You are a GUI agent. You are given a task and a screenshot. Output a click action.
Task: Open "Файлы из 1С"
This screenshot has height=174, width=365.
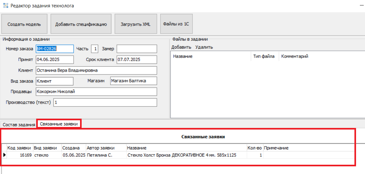coord(176,24)
